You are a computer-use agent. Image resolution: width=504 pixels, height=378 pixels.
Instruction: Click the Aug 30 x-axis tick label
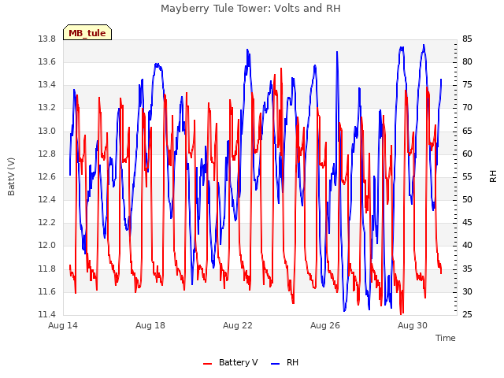pyautogui.click(x=413, y=325)
